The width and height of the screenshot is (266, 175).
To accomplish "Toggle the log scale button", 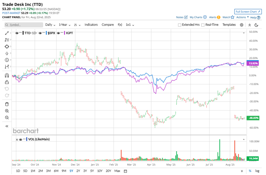I will tap(257, 171).
